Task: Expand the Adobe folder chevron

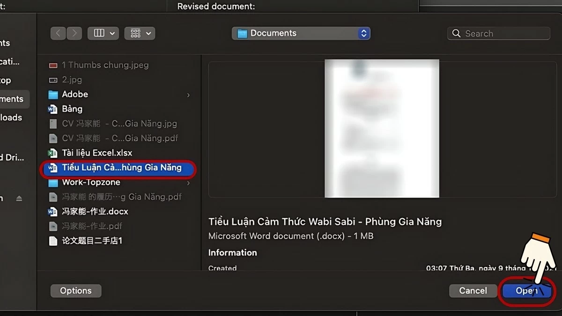Action: point(188,94)
